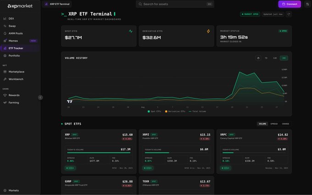The width and height of the screenshot is (312, 195).
Task: Click the Rewards heart icon
Action: 5,95
